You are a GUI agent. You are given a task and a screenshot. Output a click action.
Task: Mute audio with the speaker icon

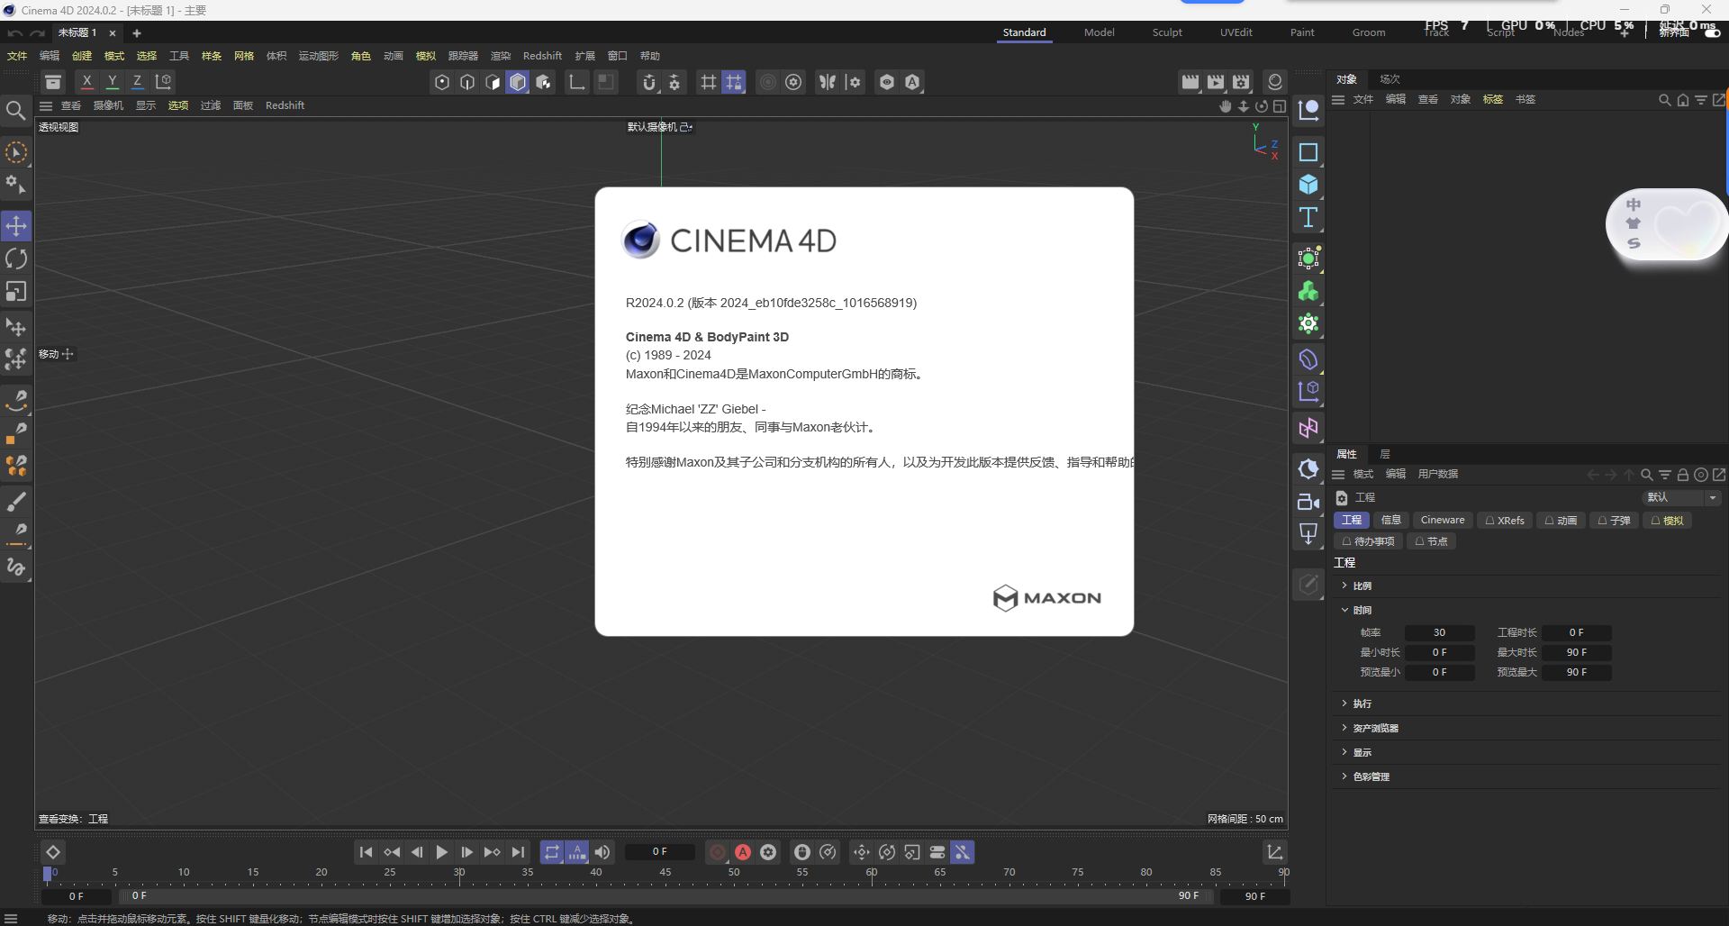click(602, 851)
